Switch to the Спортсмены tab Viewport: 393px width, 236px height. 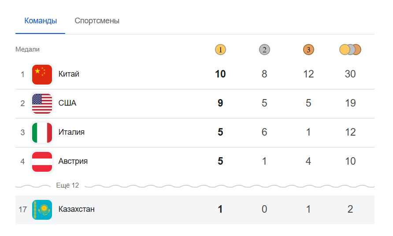97,21
